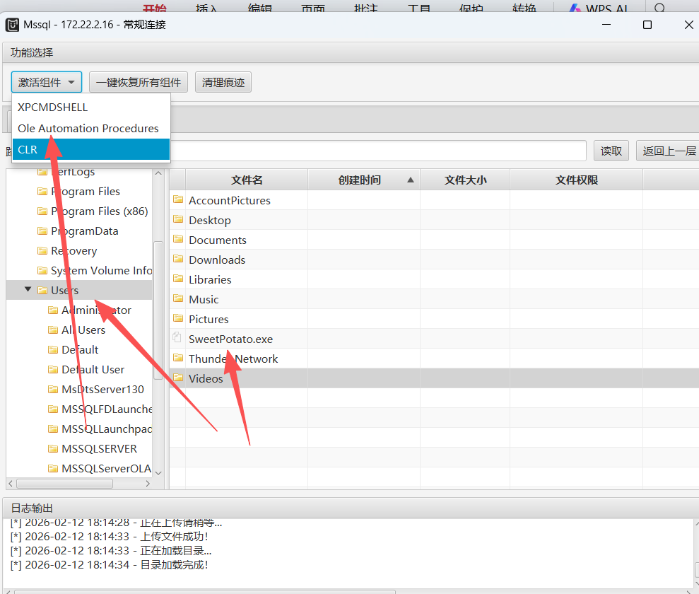This screenshot has height=594, width=699.
Task: Focus the path input field
Action: click(x=378, y=151)
